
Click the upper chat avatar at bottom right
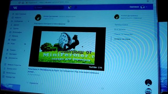[148, 83]
